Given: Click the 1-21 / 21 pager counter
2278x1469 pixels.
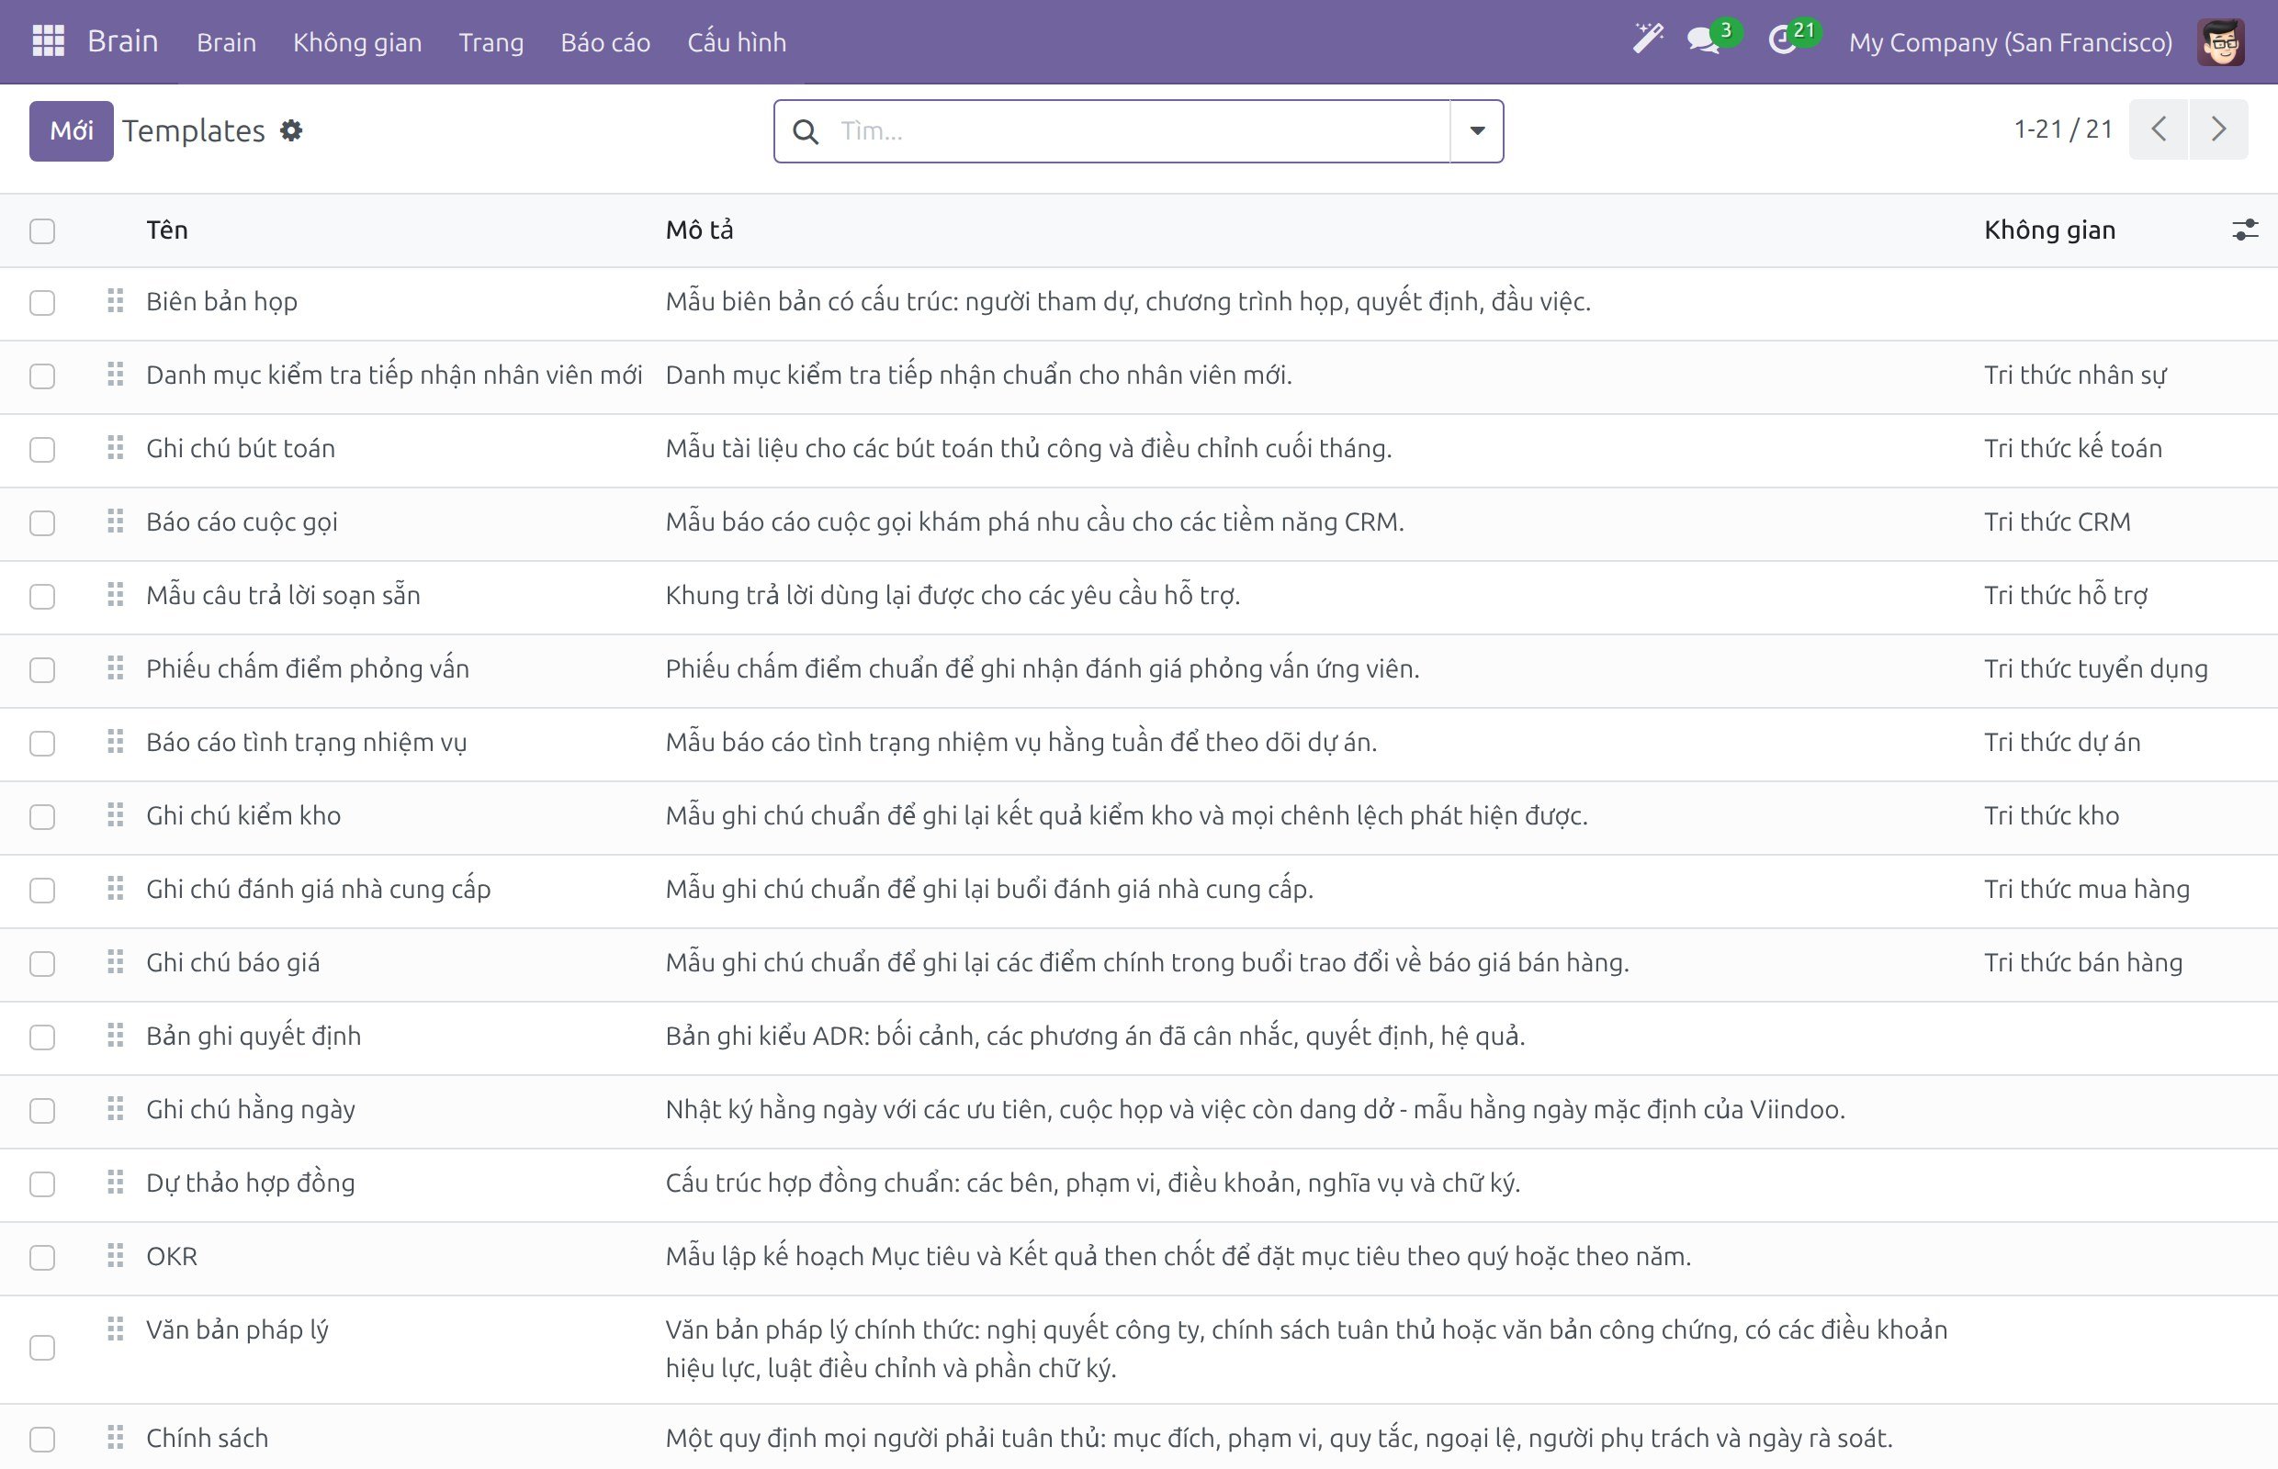Looking at the screenshot, I should (x=2062, y=129).
